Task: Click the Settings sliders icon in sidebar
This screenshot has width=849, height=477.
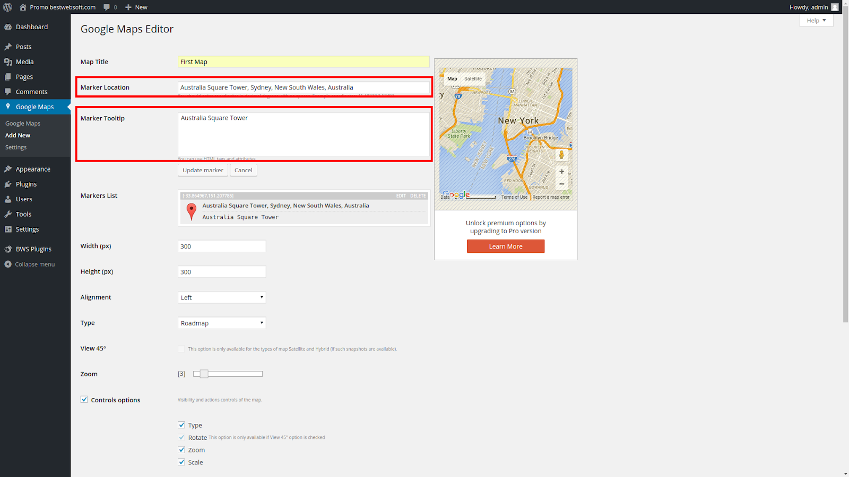Action: pyautogui.click(x=8, y=229)
